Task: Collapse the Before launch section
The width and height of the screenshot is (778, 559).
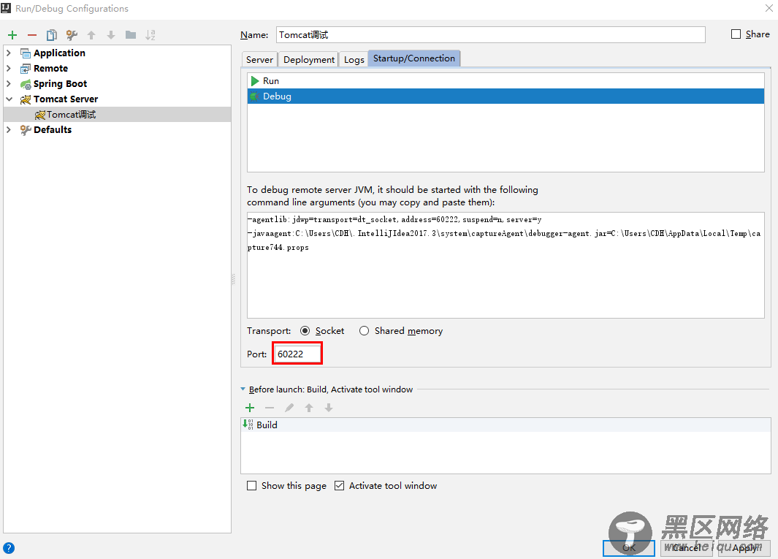Action: pos(243,389)
